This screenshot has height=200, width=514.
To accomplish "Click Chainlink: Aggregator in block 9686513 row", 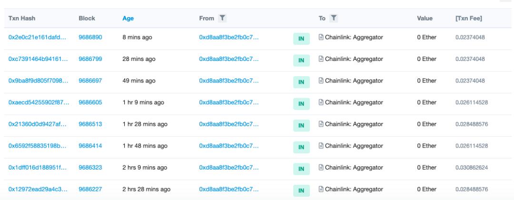I will (x=354, y=124).
